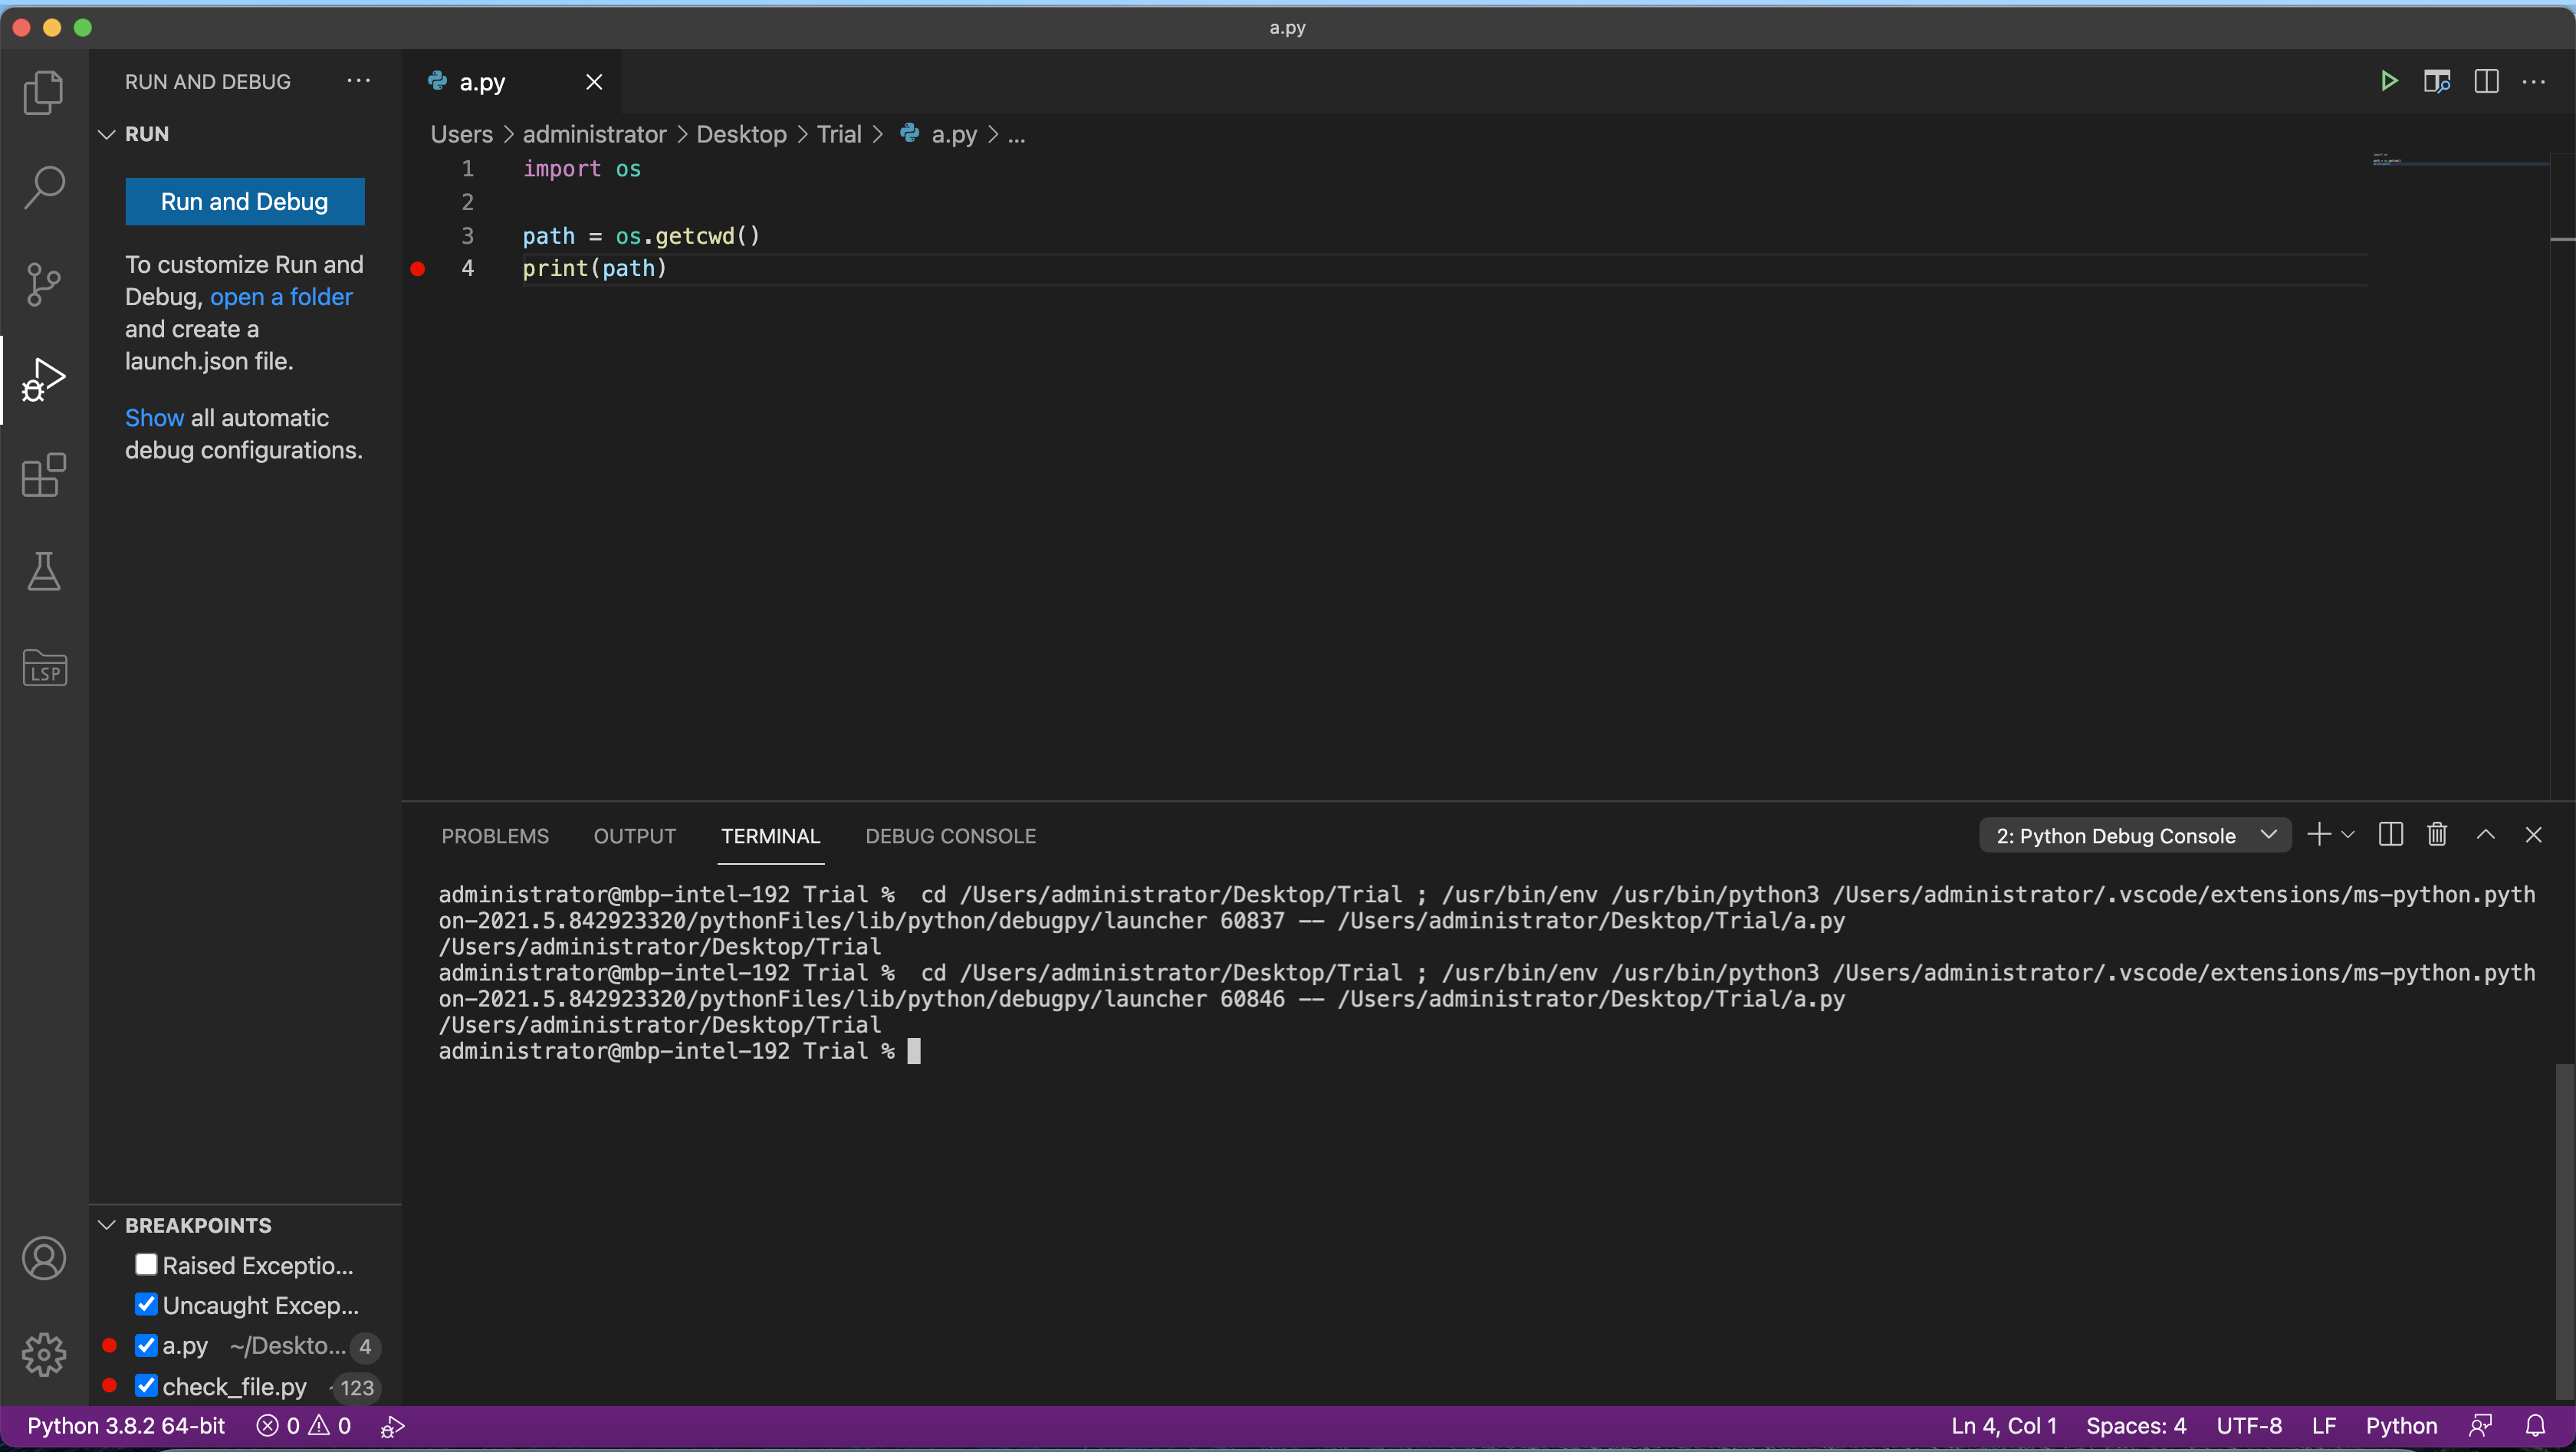Collapse the BREAKPOINTS section
Image resolution: width=2576 pixels, height=1452 pixels.
106,1225
